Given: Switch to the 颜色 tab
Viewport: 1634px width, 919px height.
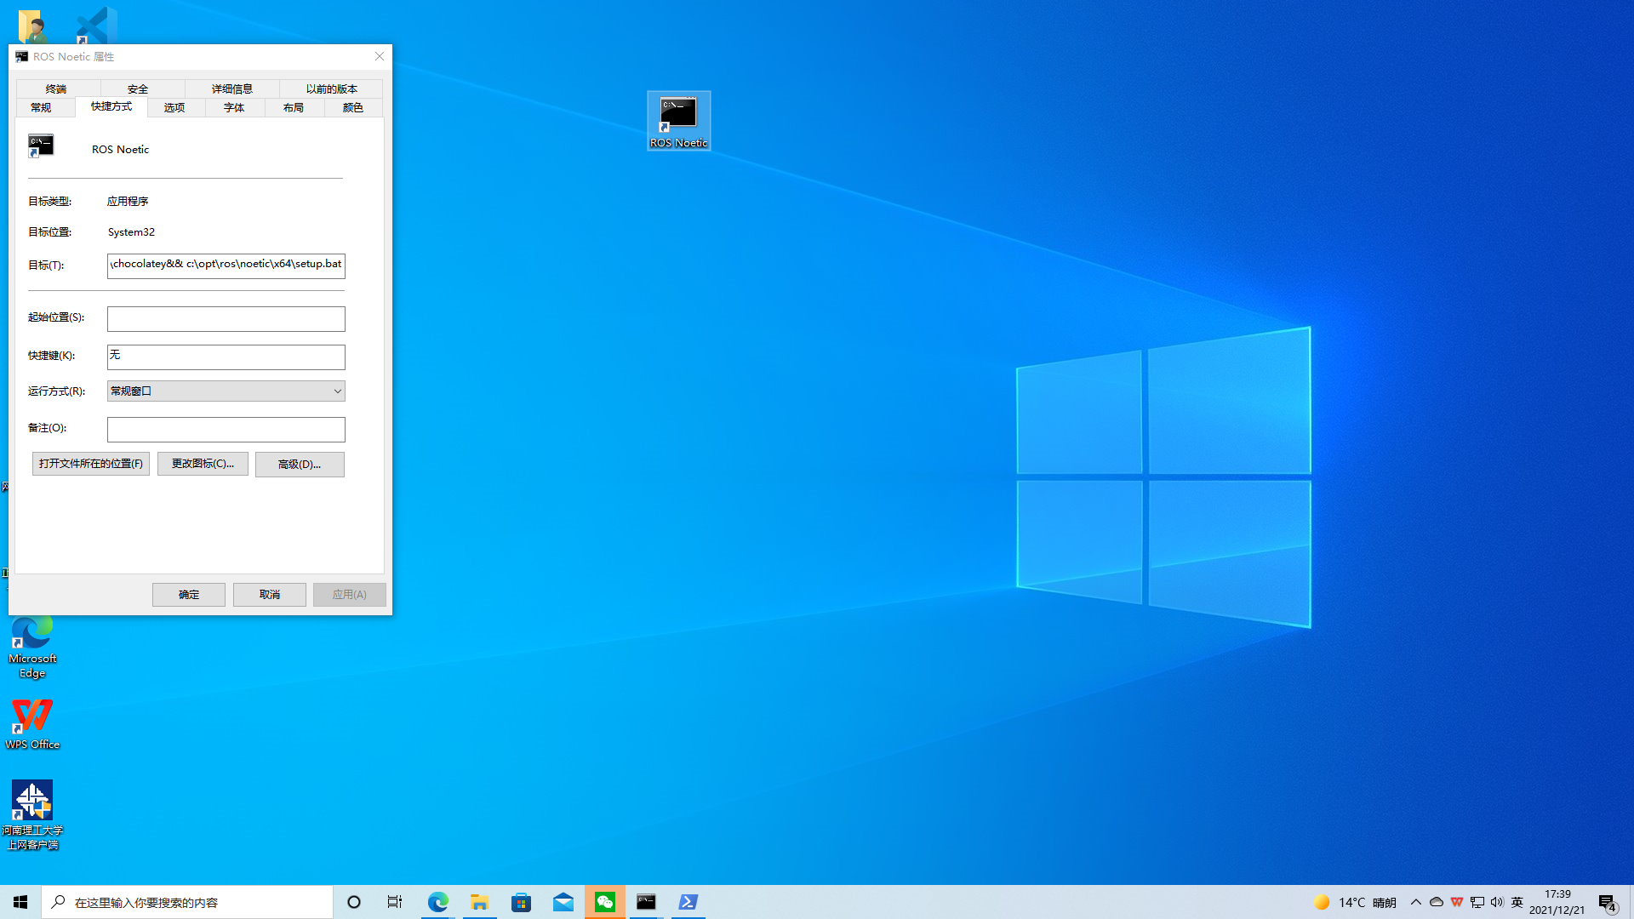Looking at the screenshot, I should click(x=352, y=107).
